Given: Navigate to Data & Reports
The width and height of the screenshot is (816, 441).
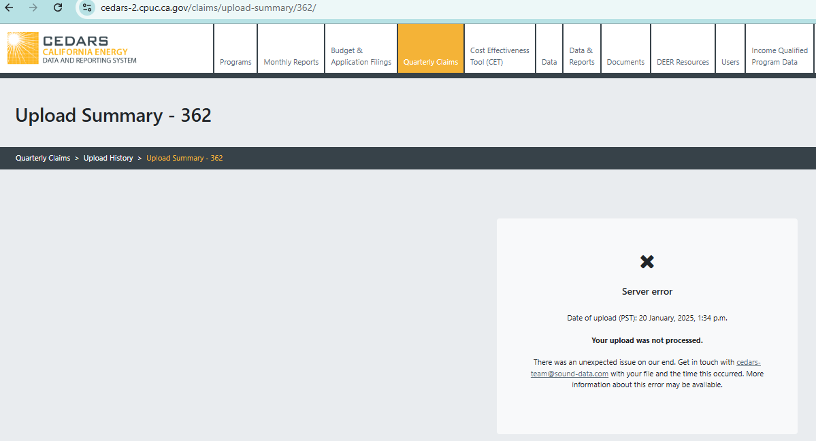Looking at the screenshot, I should click(581, 56).
